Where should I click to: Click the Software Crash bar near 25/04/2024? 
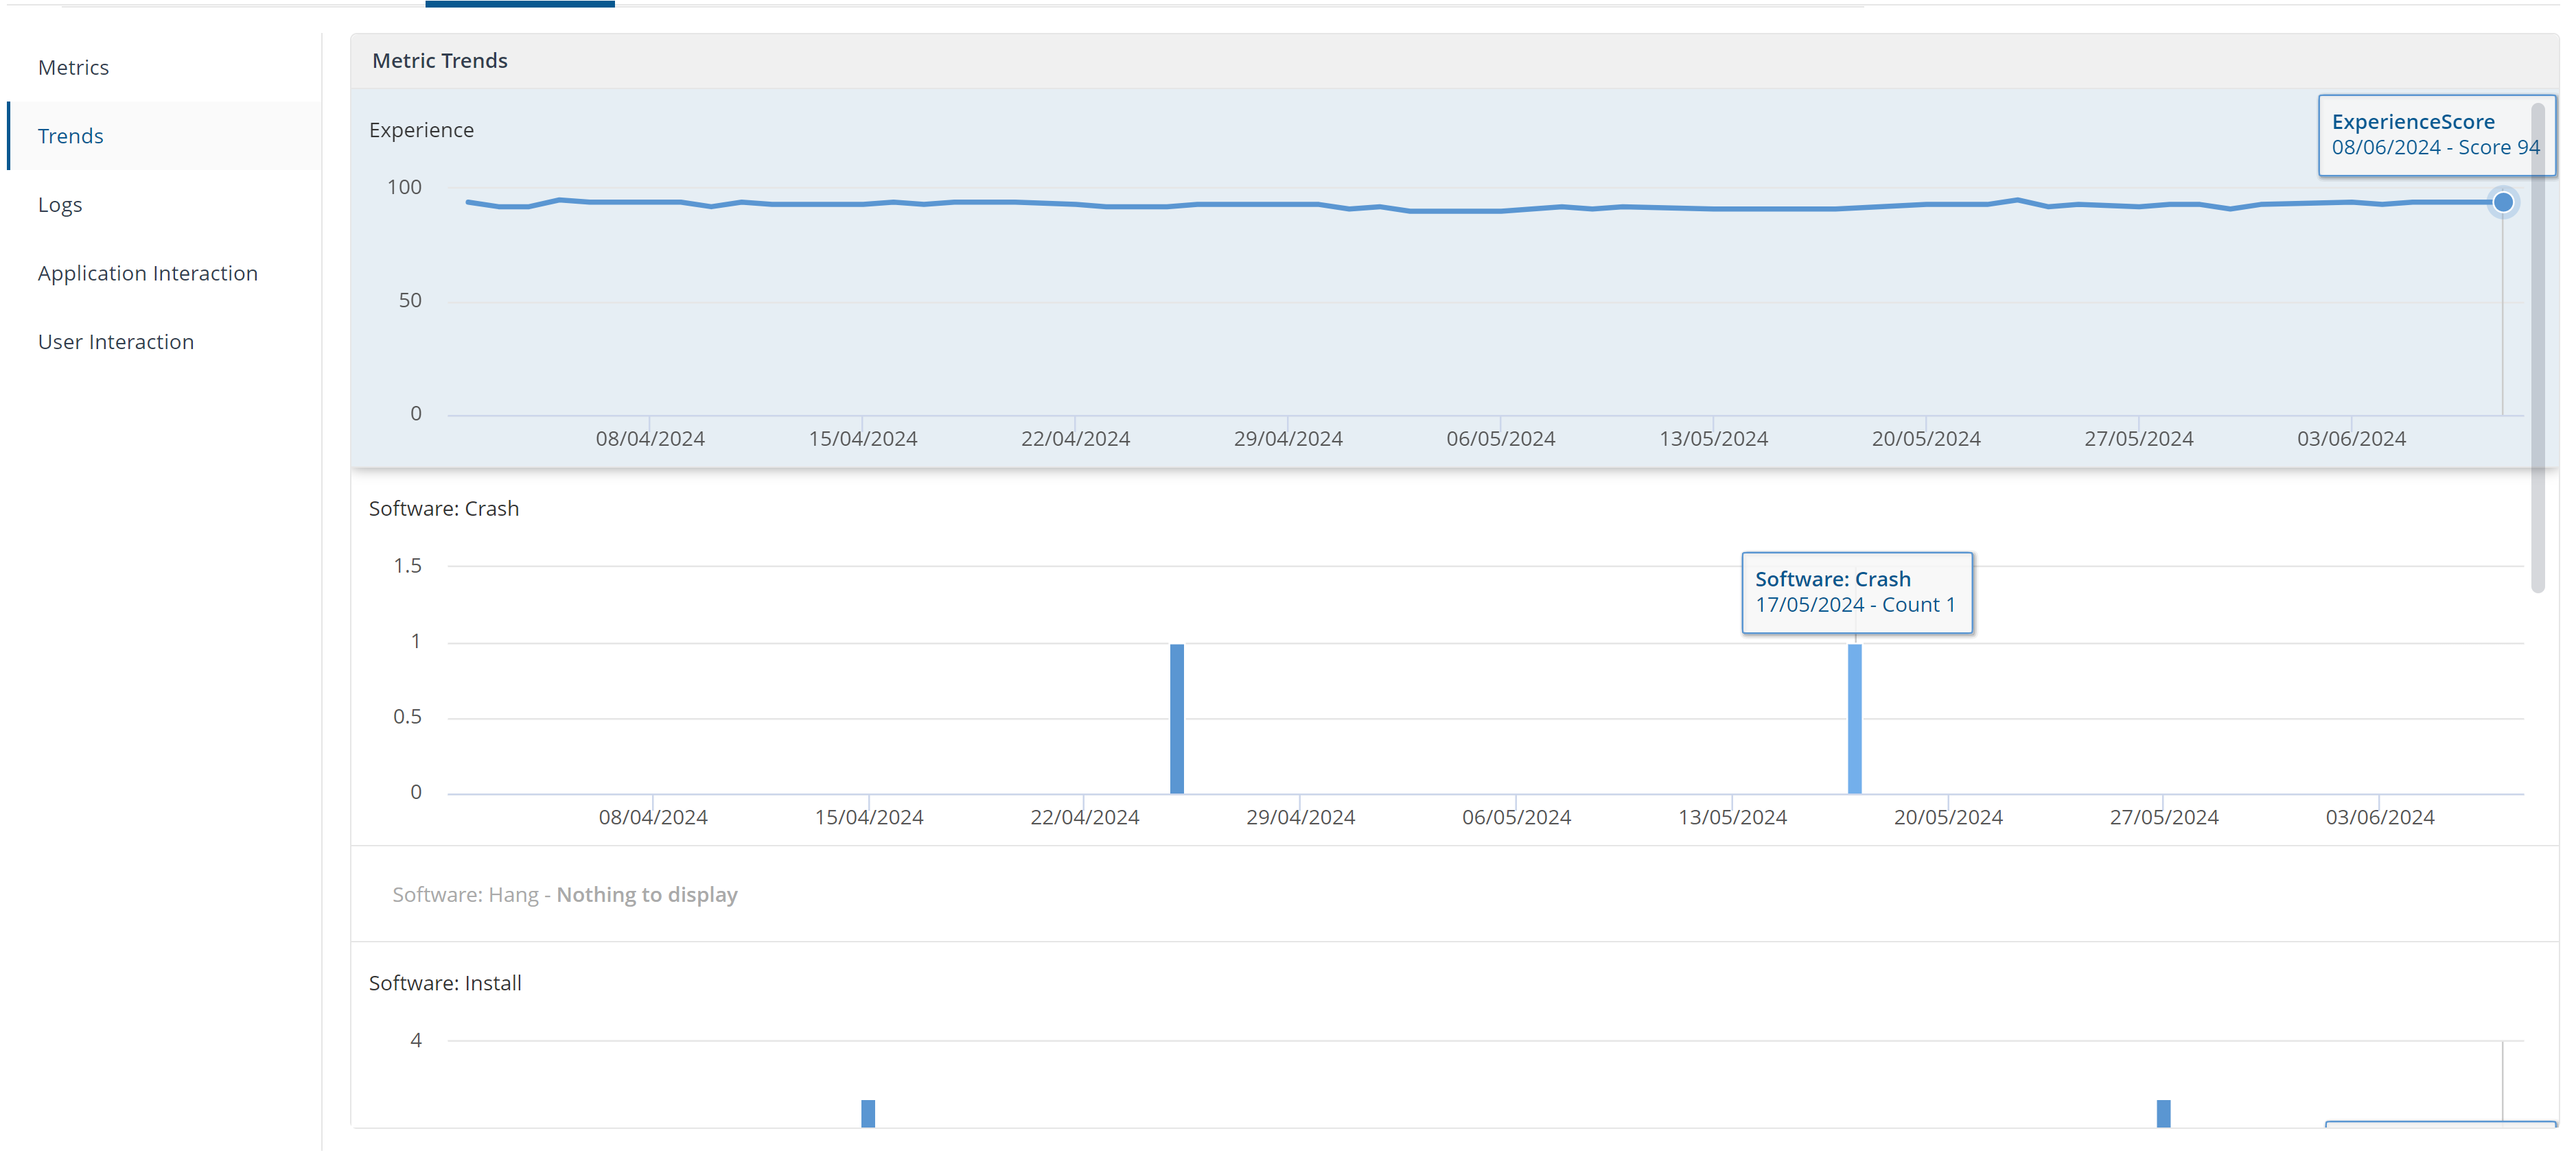coord(1176,719)
